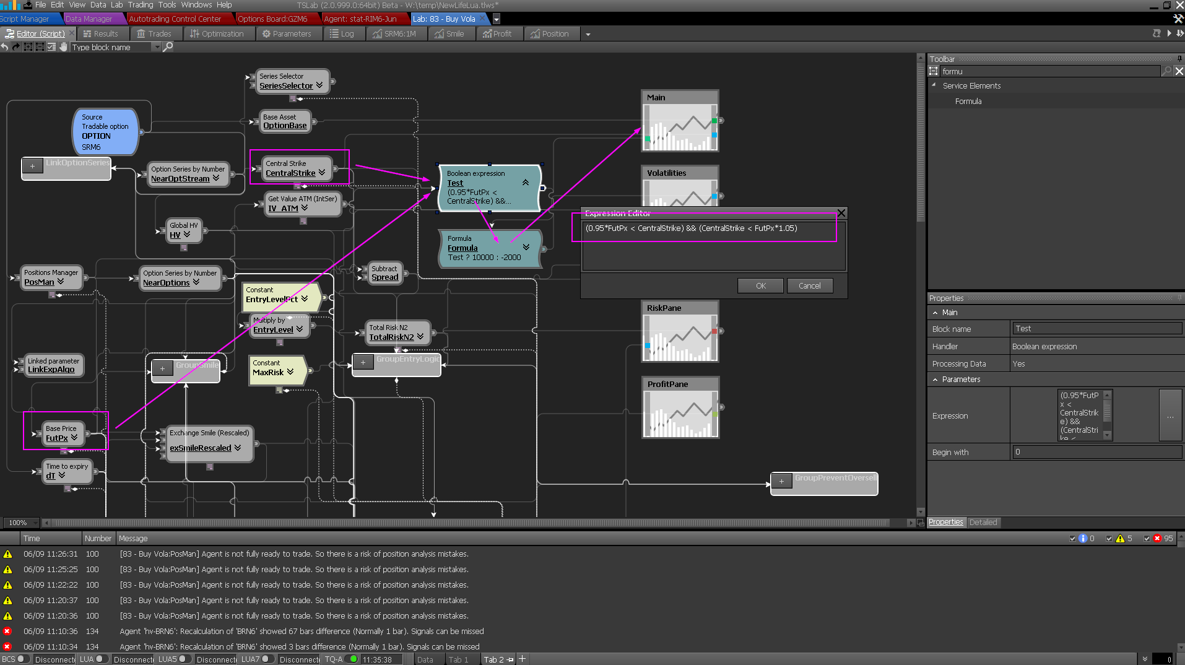Click the redo arrow in editor toolbar
This screenshot has width=1185, height=665.
click(16, 47)
